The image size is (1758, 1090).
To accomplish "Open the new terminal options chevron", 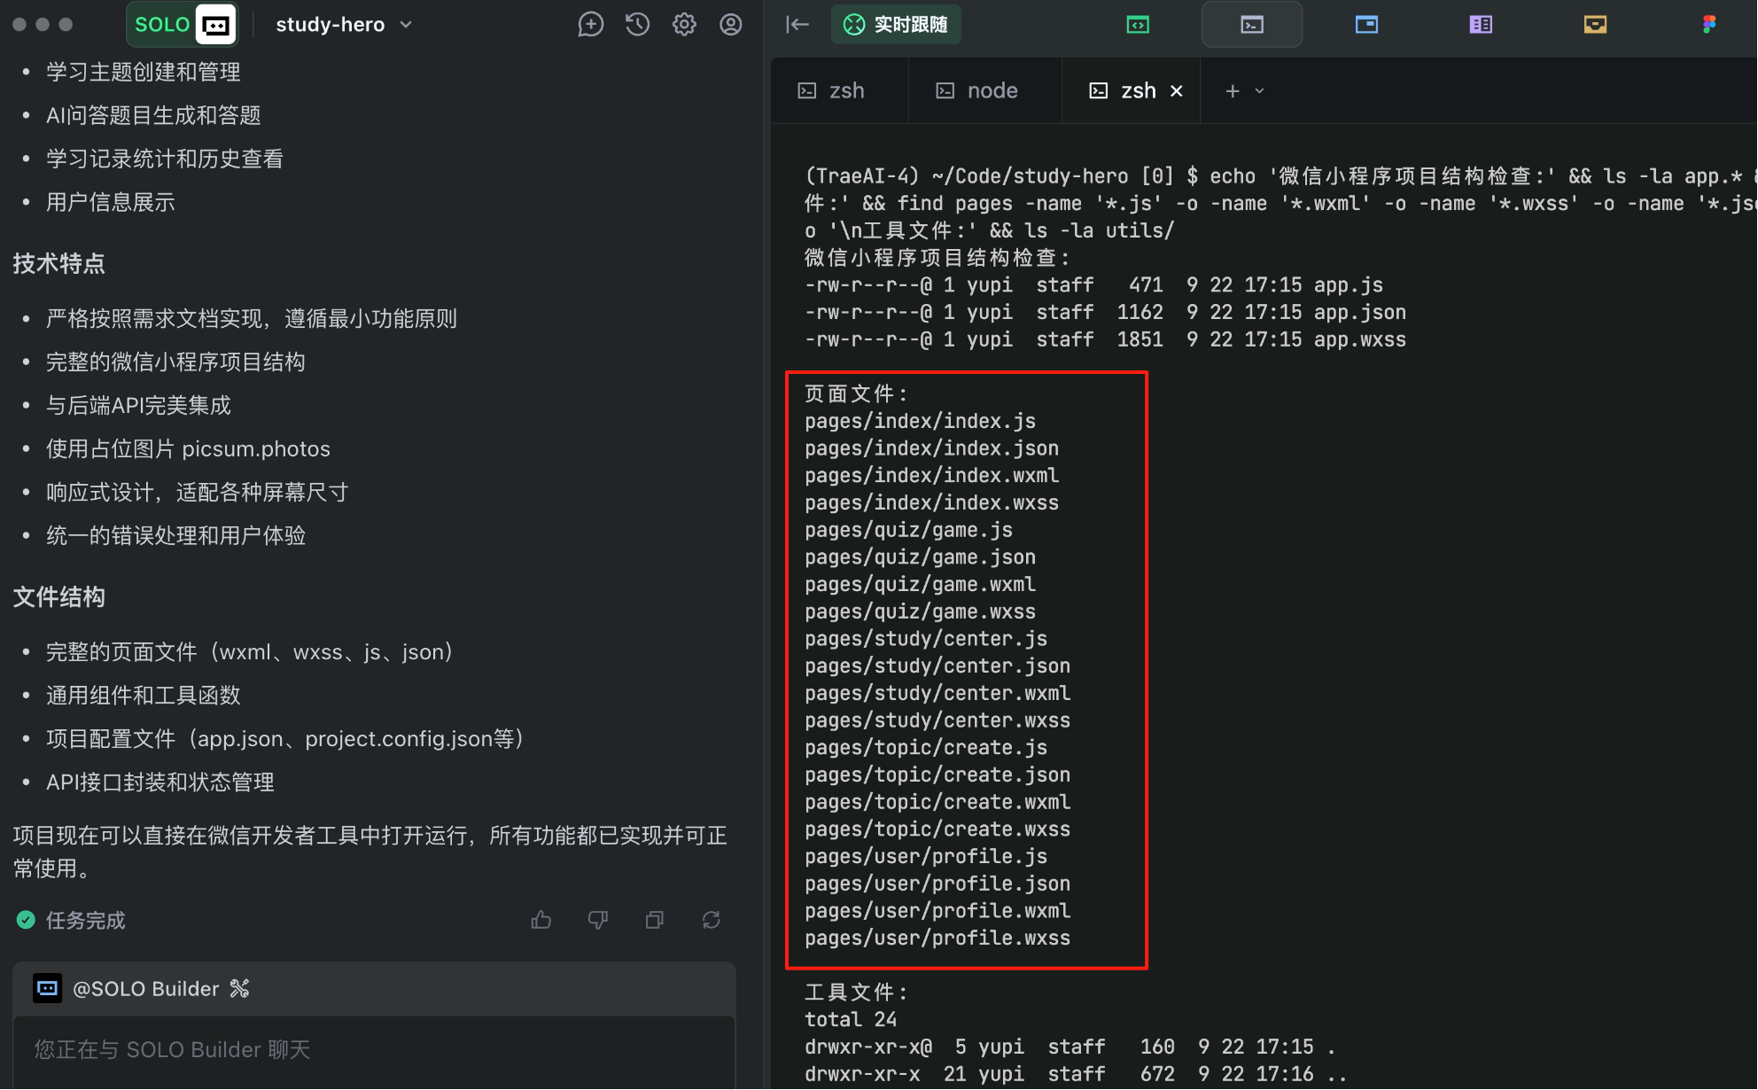I will (x=1260, y=90).
